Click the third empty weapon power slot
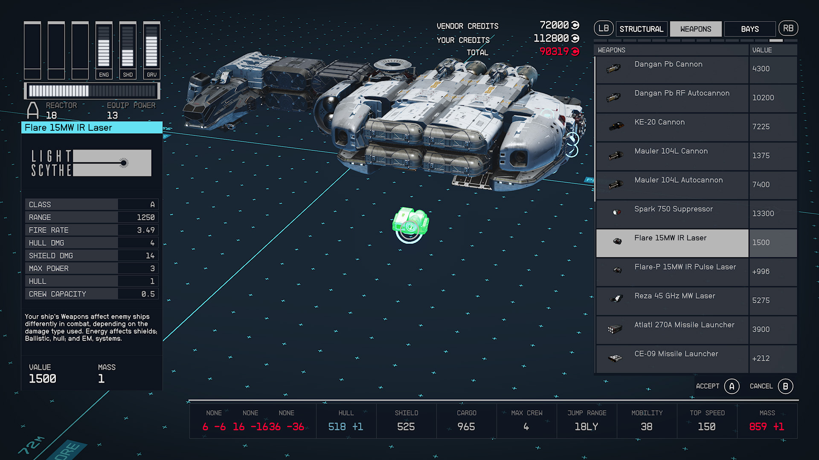Viewport: 819px width, 460px height. coord(80,50)
